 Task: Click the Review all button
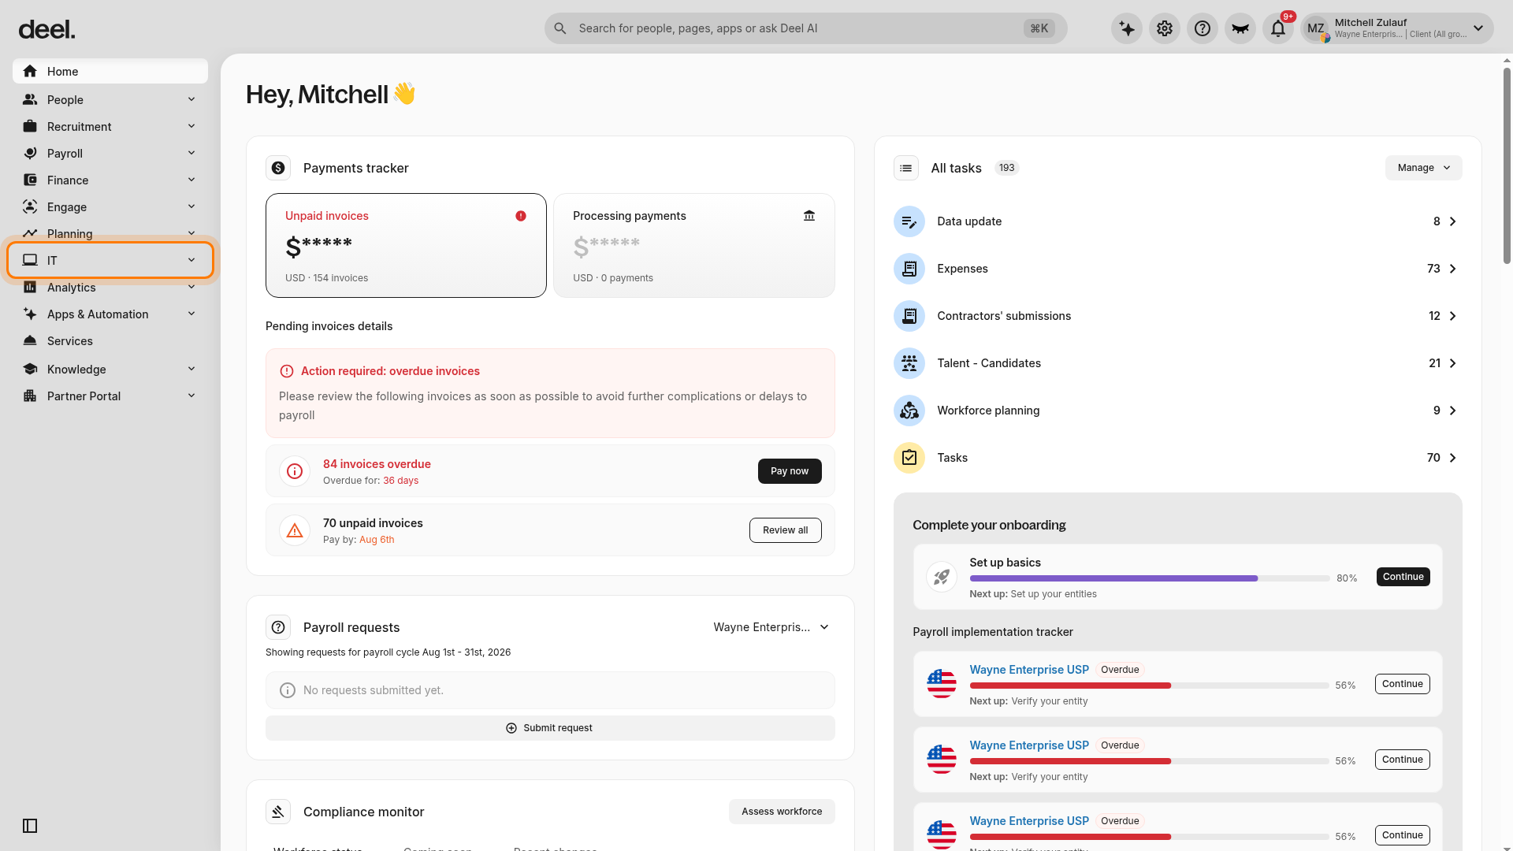785,530
